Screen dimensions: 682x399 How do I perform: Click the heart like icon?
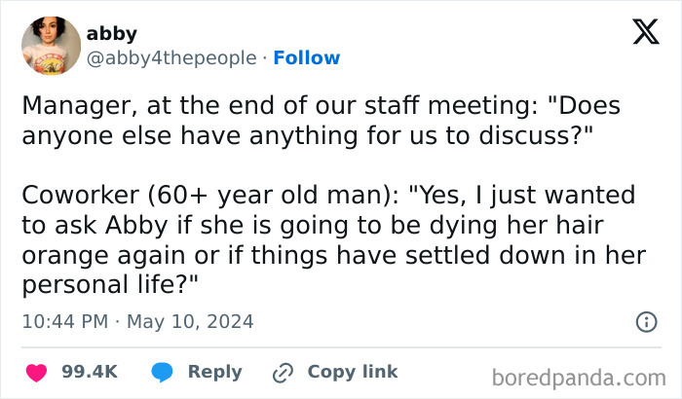37,373
